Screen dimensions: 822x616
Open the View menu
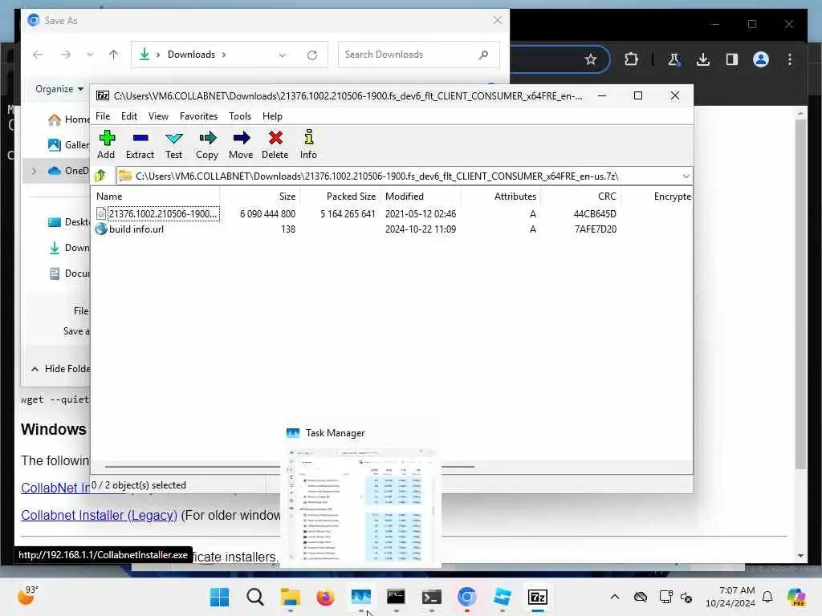point(158,115)
